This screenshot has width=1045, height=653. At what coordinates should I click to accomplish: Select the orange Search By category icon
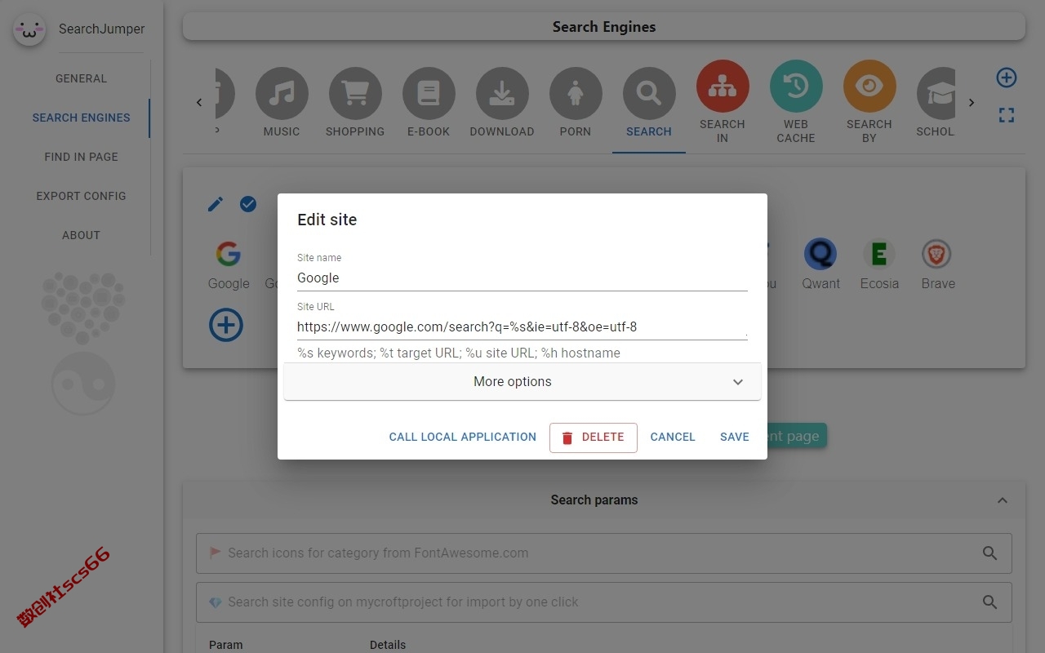coord(869,87)
